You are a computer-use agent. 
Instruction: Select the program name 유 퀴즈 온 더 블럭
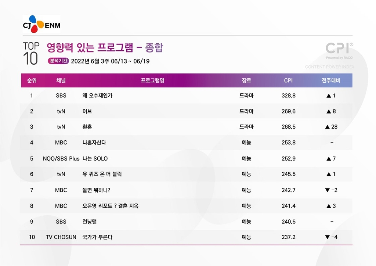[x=102, y=174]
